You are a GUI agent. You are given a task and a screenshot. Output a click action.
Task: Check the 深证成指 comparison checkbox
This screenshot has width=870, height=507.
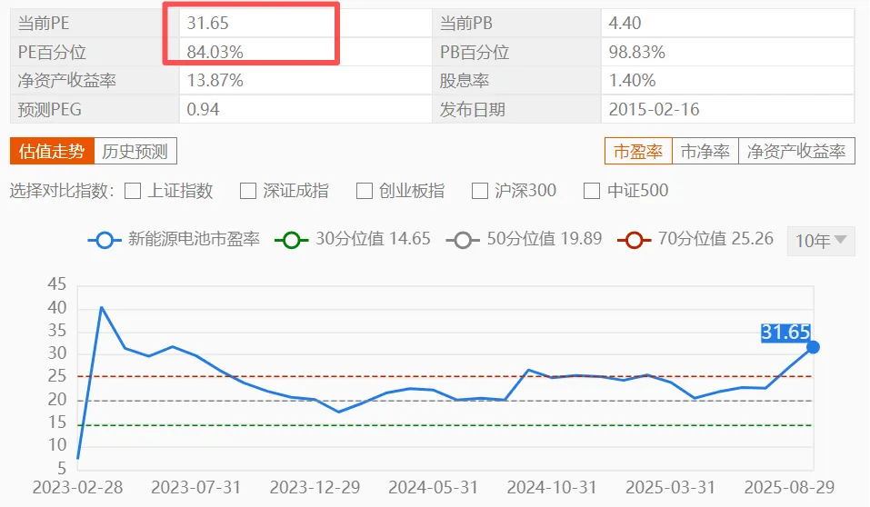(248, 191)
